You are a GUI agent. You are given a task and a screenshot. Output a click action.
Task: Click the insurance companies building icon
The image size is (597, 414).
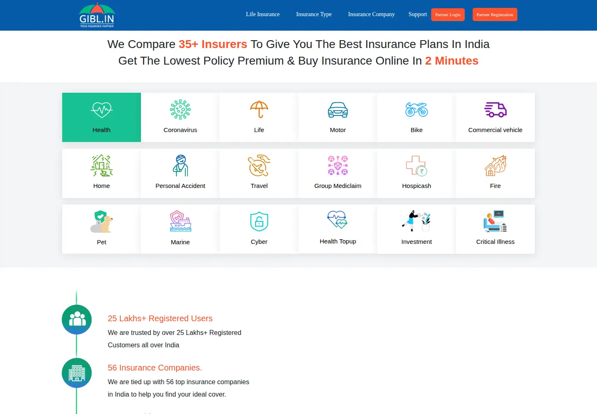77,373
